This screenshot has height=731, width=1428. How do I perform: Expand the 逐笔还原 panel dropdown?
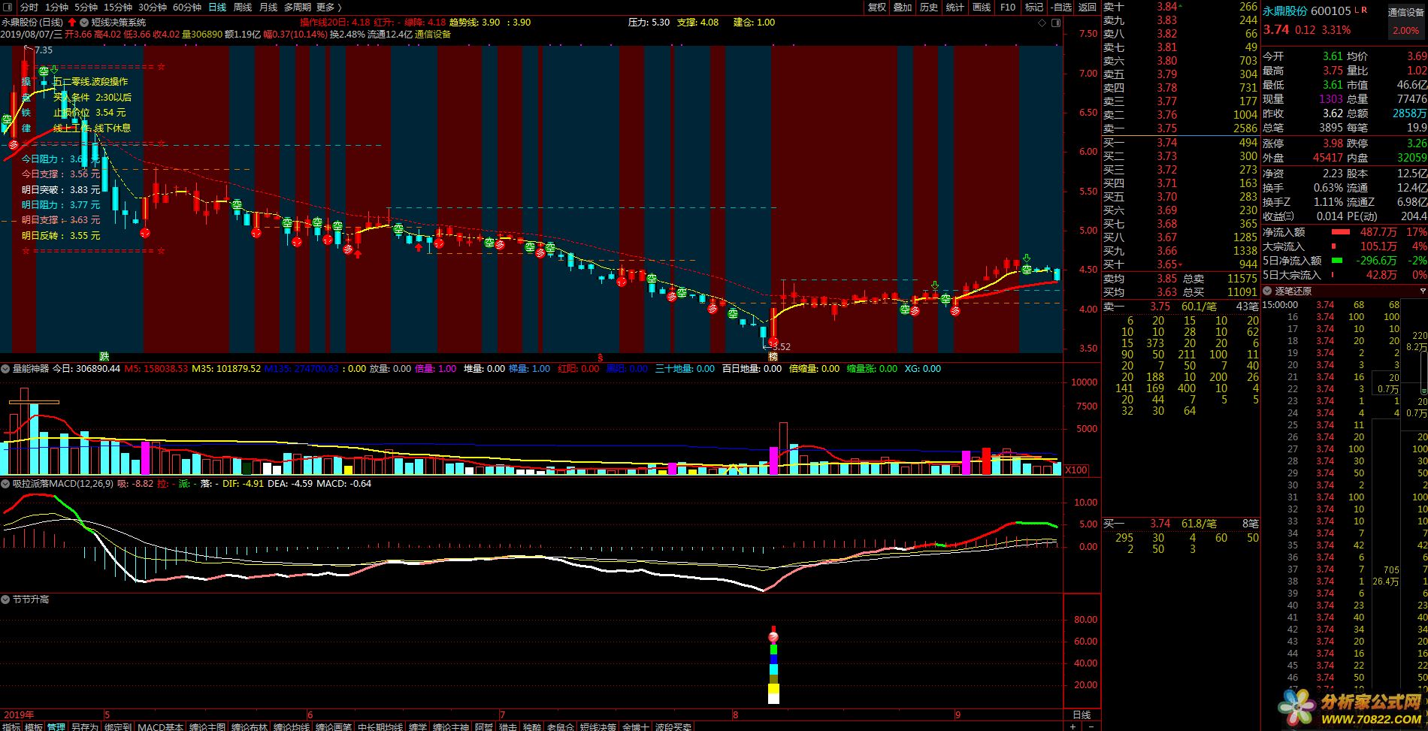coord(1267,291)
